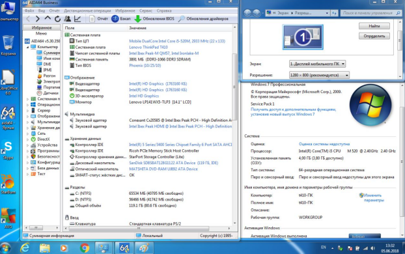Screen dimensions: 405x254
Task: Click the volume icon in system tray
Action: tap(372, 248)
